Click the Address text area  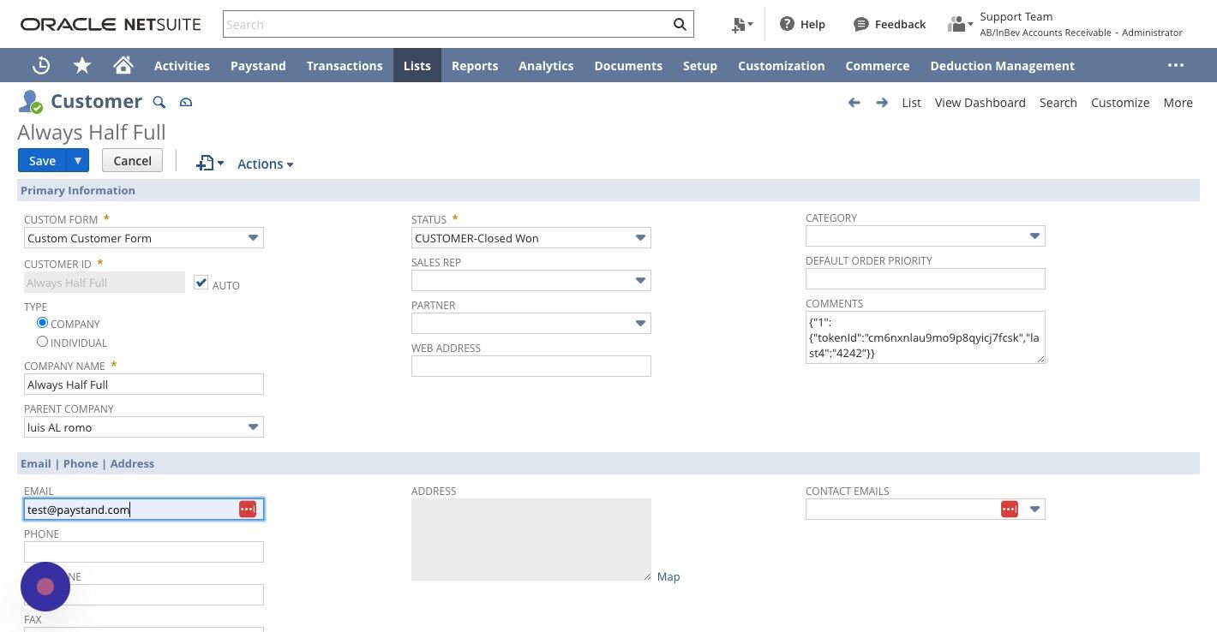coord(531,540)
